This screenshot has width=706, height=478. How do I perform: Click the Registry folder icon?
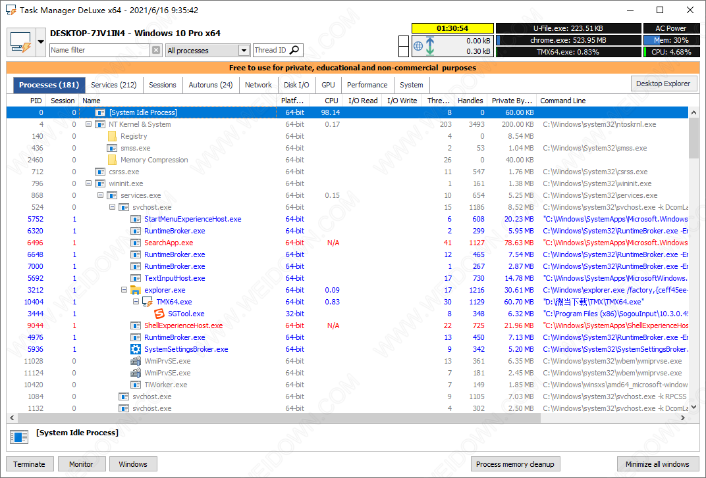coord(111,136)
